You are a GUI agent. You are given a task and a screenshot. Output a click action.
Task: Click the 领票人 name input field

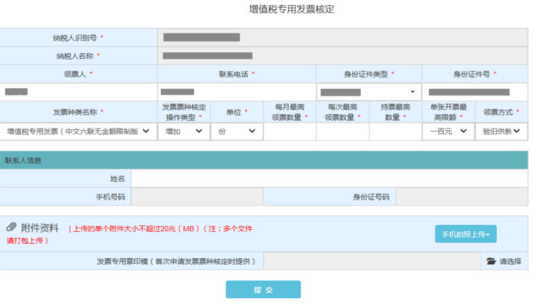(78, 92)
